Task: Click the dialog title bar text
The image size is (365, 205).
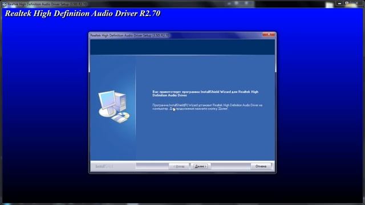Action: click(129, 35)
